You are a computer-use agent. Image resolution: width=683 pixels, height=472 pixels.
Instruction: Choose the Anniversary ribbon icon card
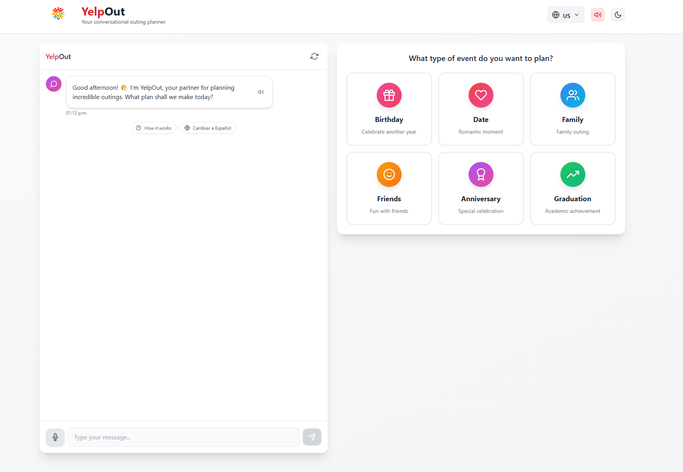pyautogui.click(x=481, y=188)
